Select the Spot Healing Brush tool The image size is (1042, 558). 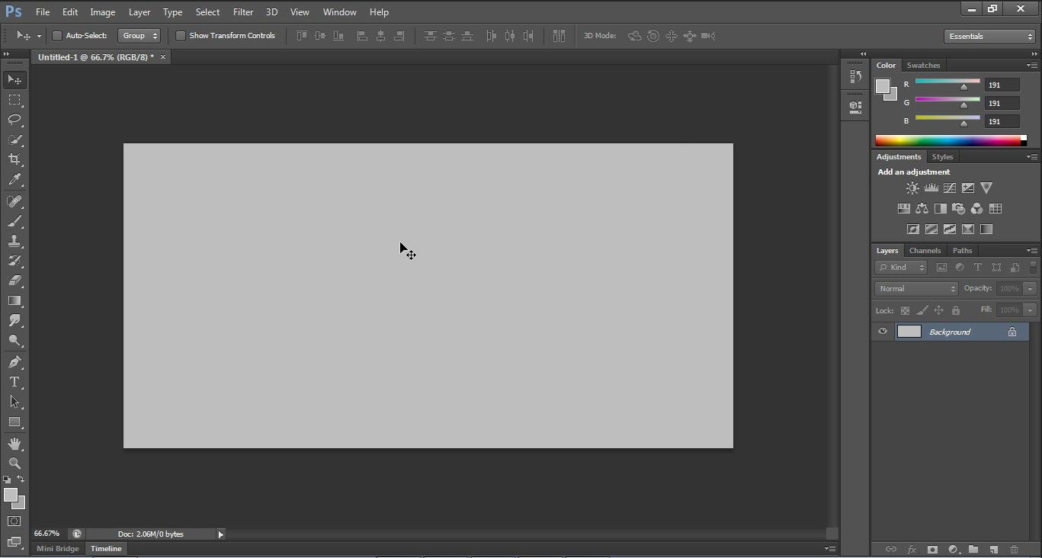click(x=14, y=201)
